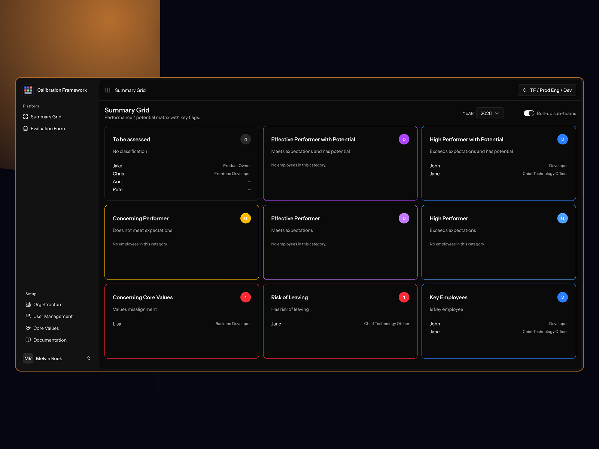This screenshot has width=599, height=449.
Task: Click the Roll-up sub-teams label
Action: click(556, 113)
